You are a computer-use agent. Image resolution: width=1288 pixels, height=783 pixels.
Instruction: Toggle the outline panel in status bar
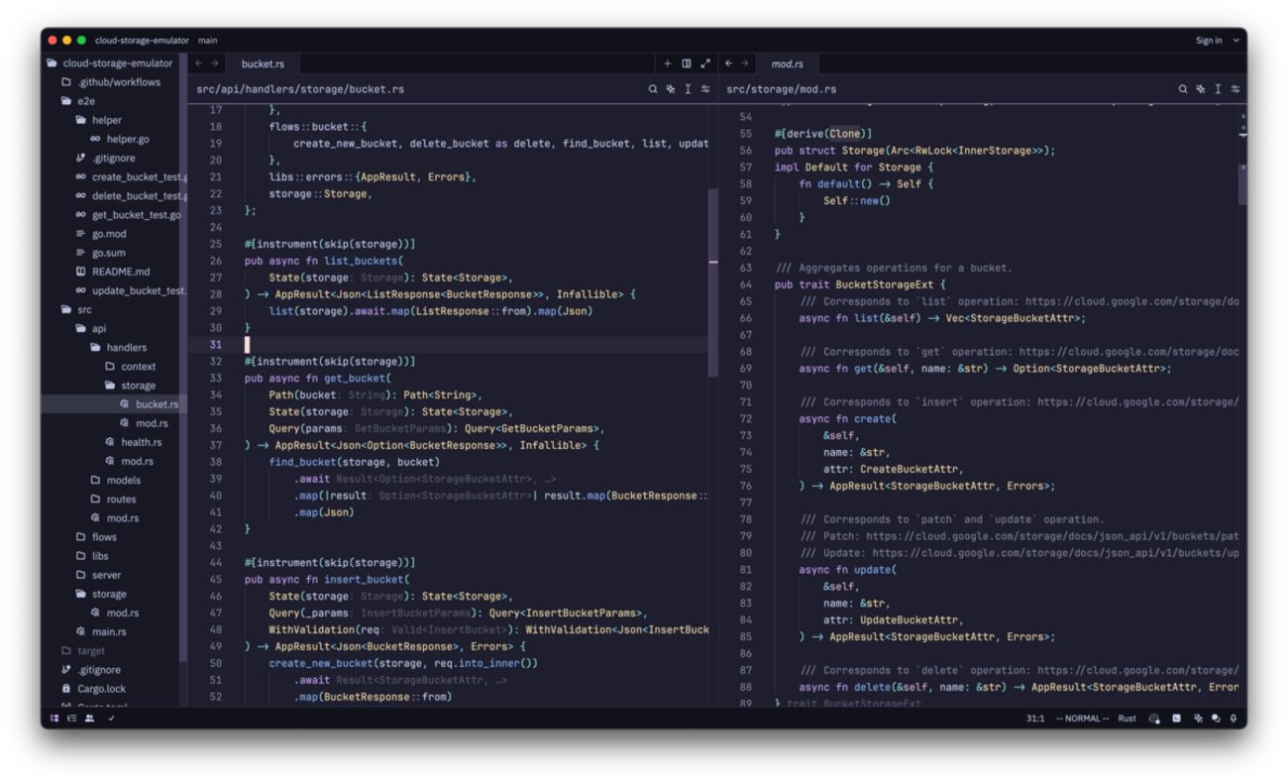(71, 719)
